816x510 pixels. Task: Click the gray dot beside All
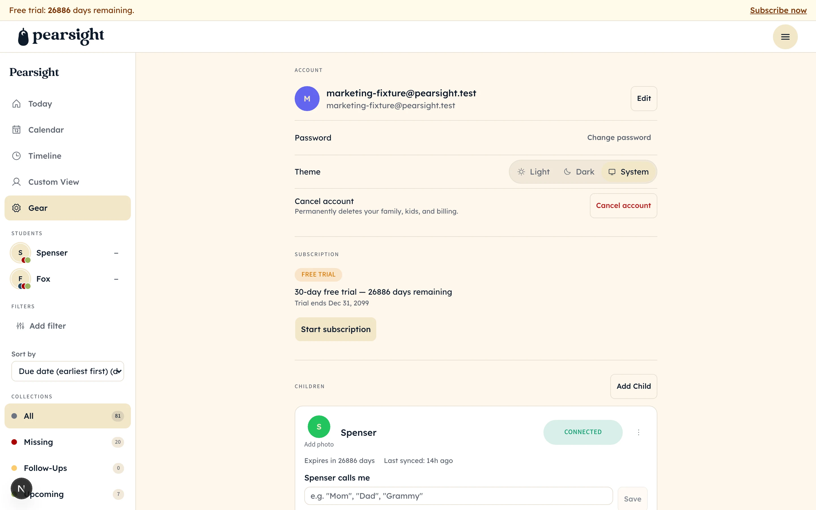click(14, 416)
